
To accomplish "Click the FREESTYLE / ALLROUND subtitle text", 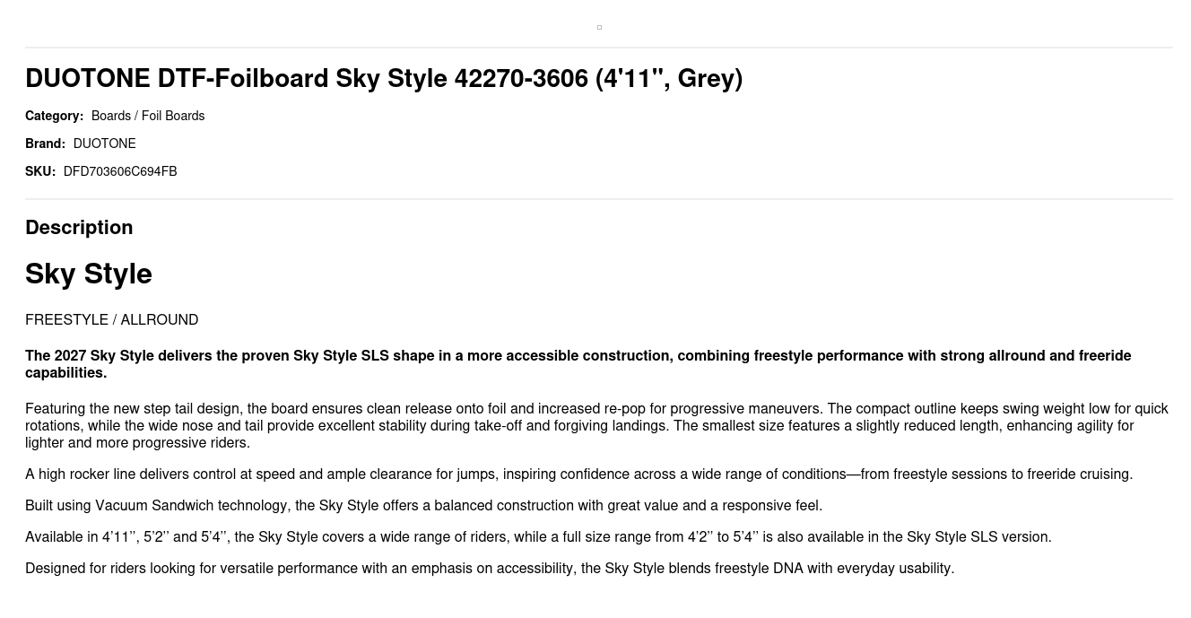I will pos(112,320).
